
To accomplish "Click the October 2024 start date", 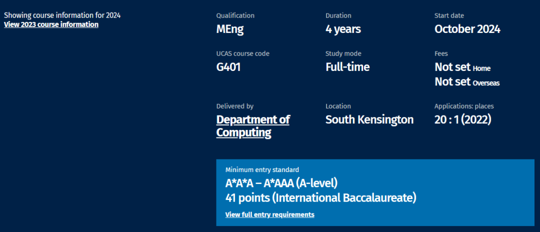I will coord(467,29).
